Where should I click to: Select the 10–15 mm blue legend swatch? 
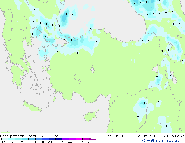(x=39, y=139)
